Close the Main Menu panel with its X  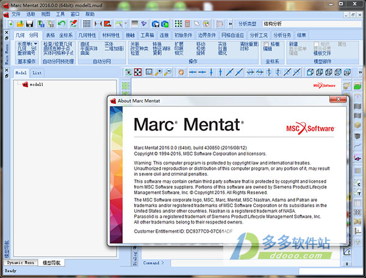pos(7,32)
